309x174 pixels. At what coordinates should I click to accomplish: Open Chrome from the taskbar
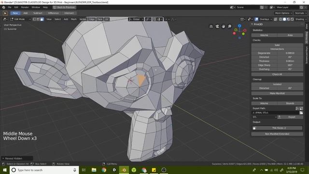coord(104,170)
